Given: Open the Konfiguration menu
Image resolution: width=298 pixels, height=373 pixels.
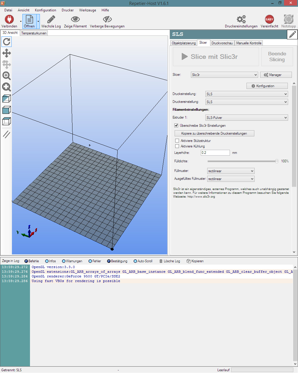Looking at the screenshot, I should coord(45,10).
